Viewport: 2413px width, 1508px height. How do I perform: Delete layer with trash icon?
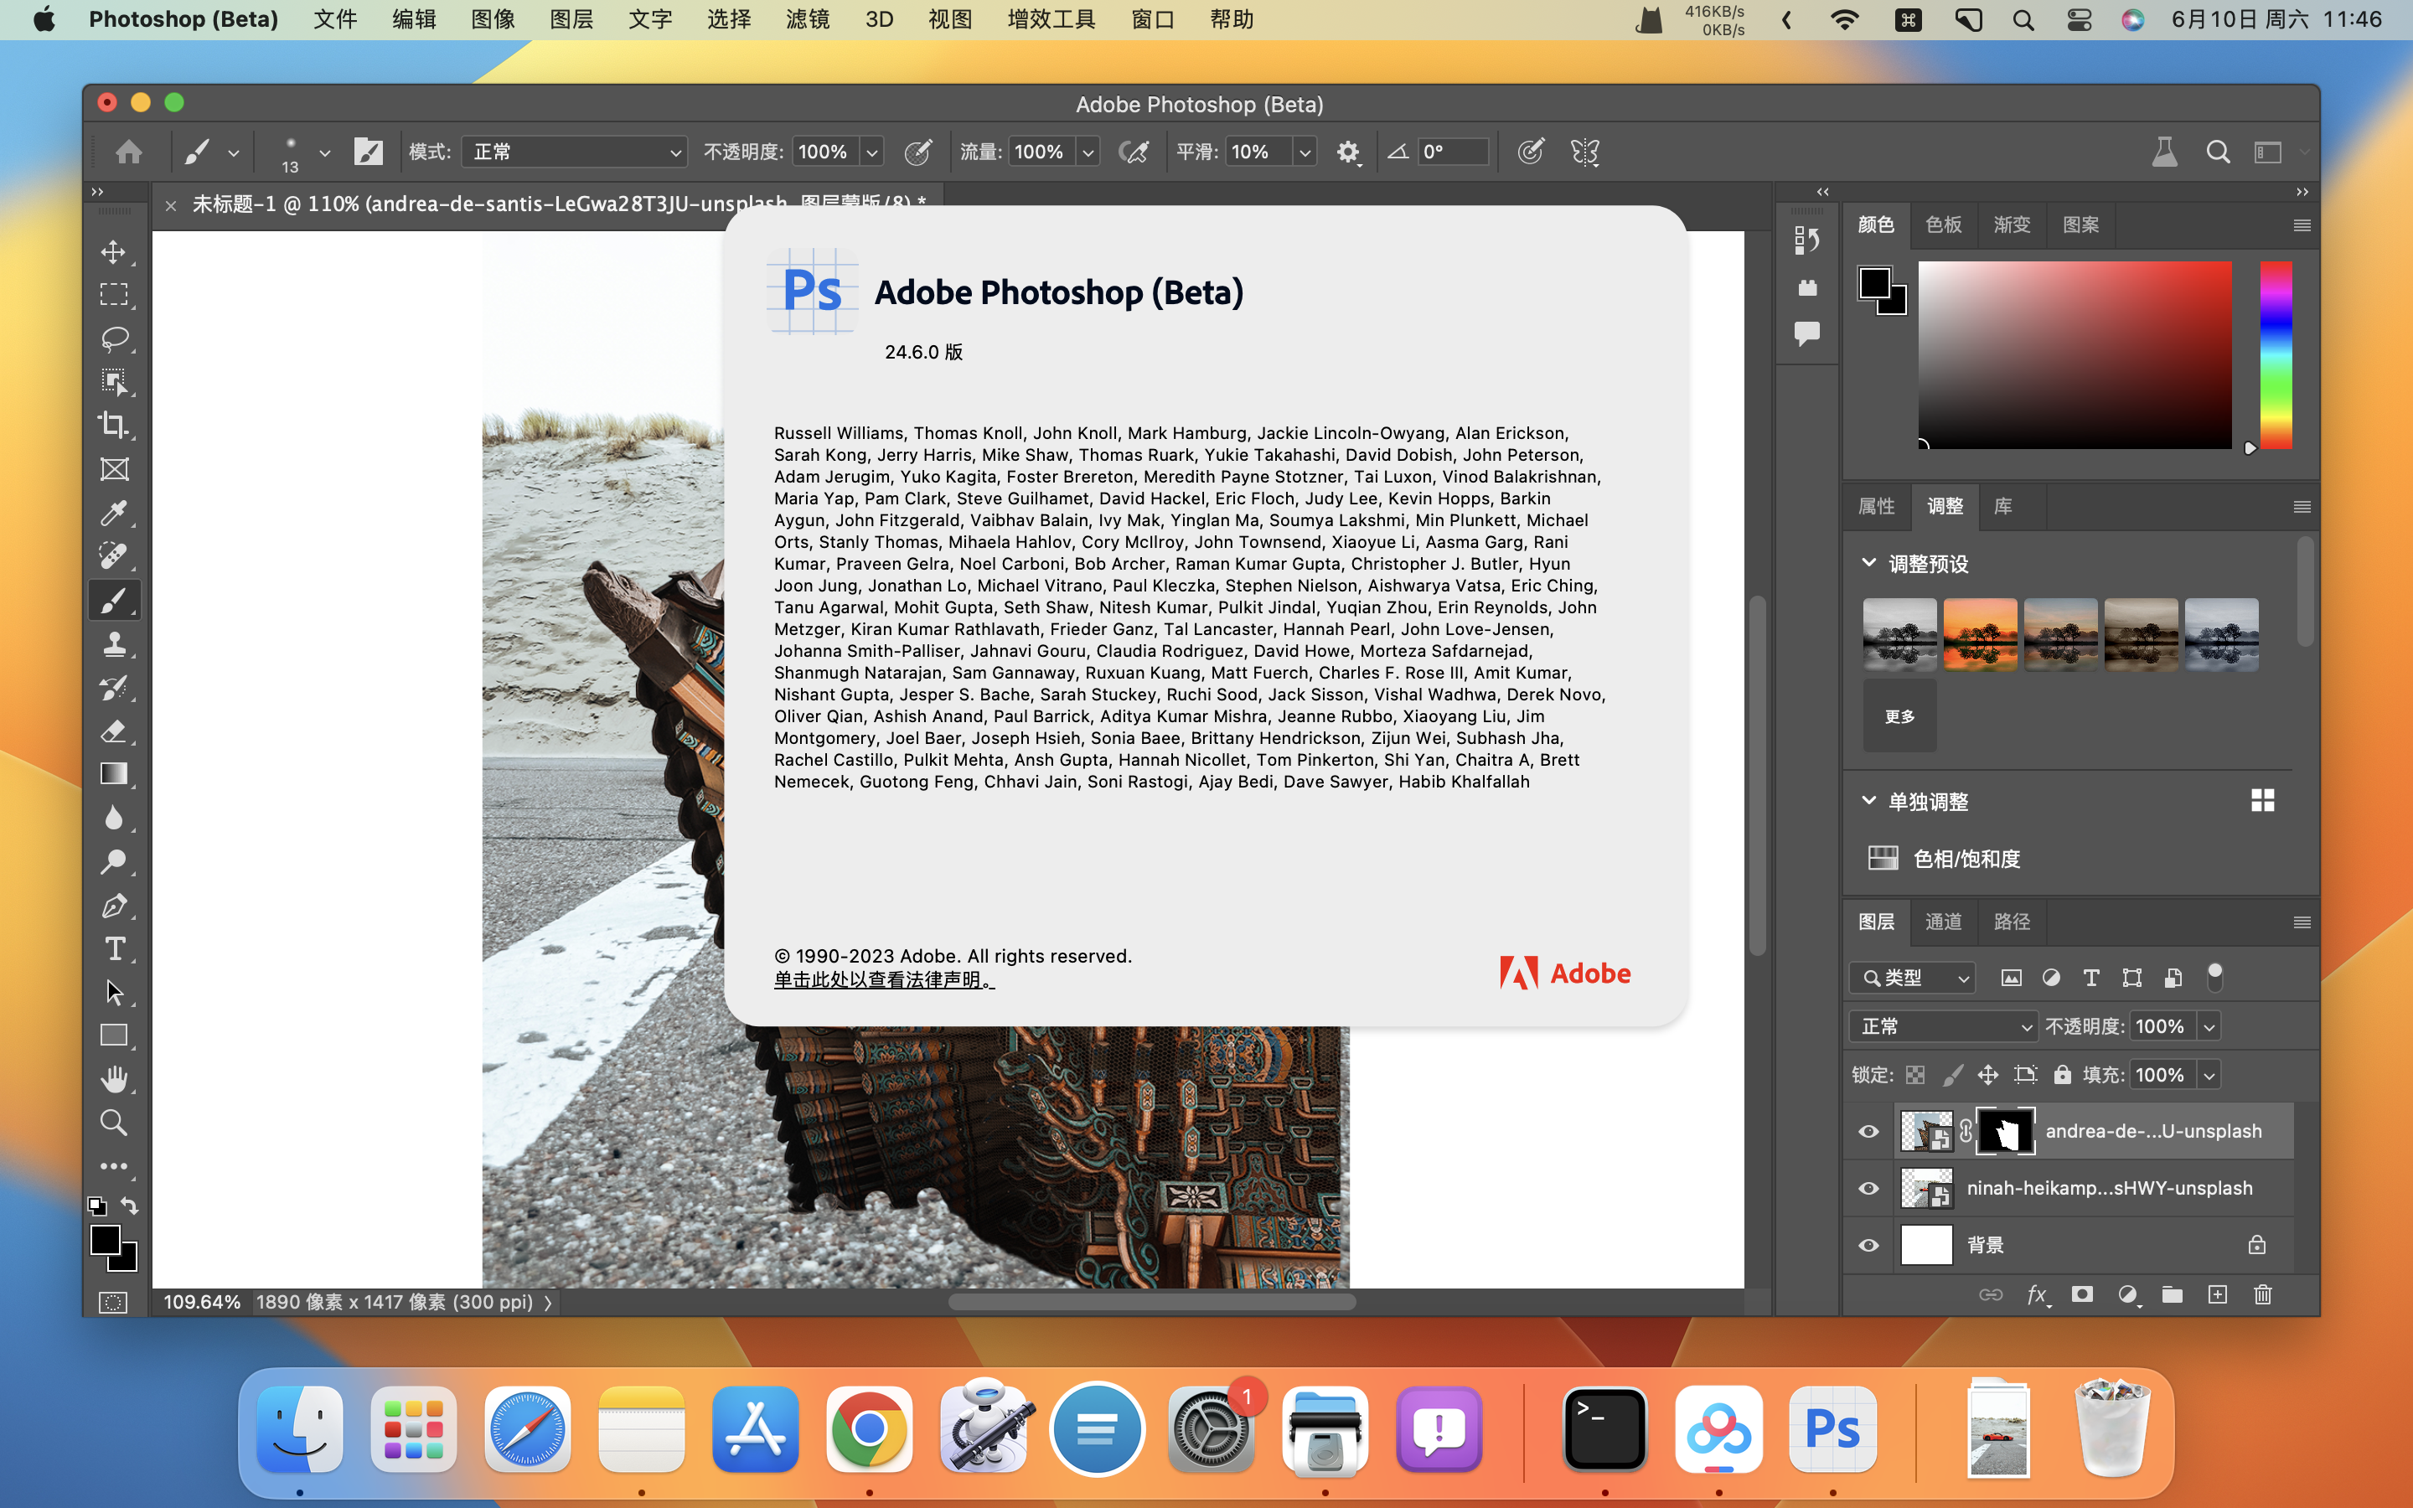(x=2262, y=1294)
